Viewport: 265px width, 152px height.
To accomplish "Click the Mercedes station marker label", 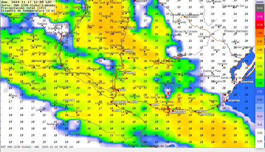I will coord(131,74).
